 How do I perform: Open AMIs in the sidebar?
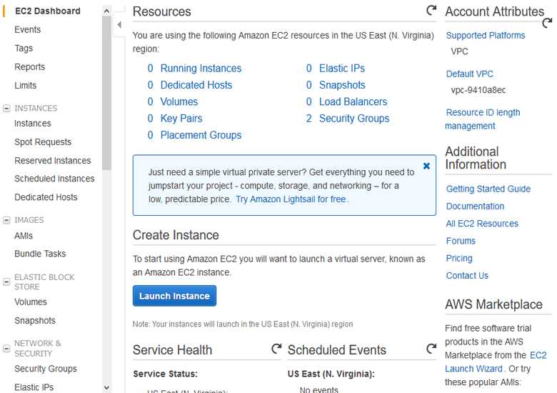24,236
